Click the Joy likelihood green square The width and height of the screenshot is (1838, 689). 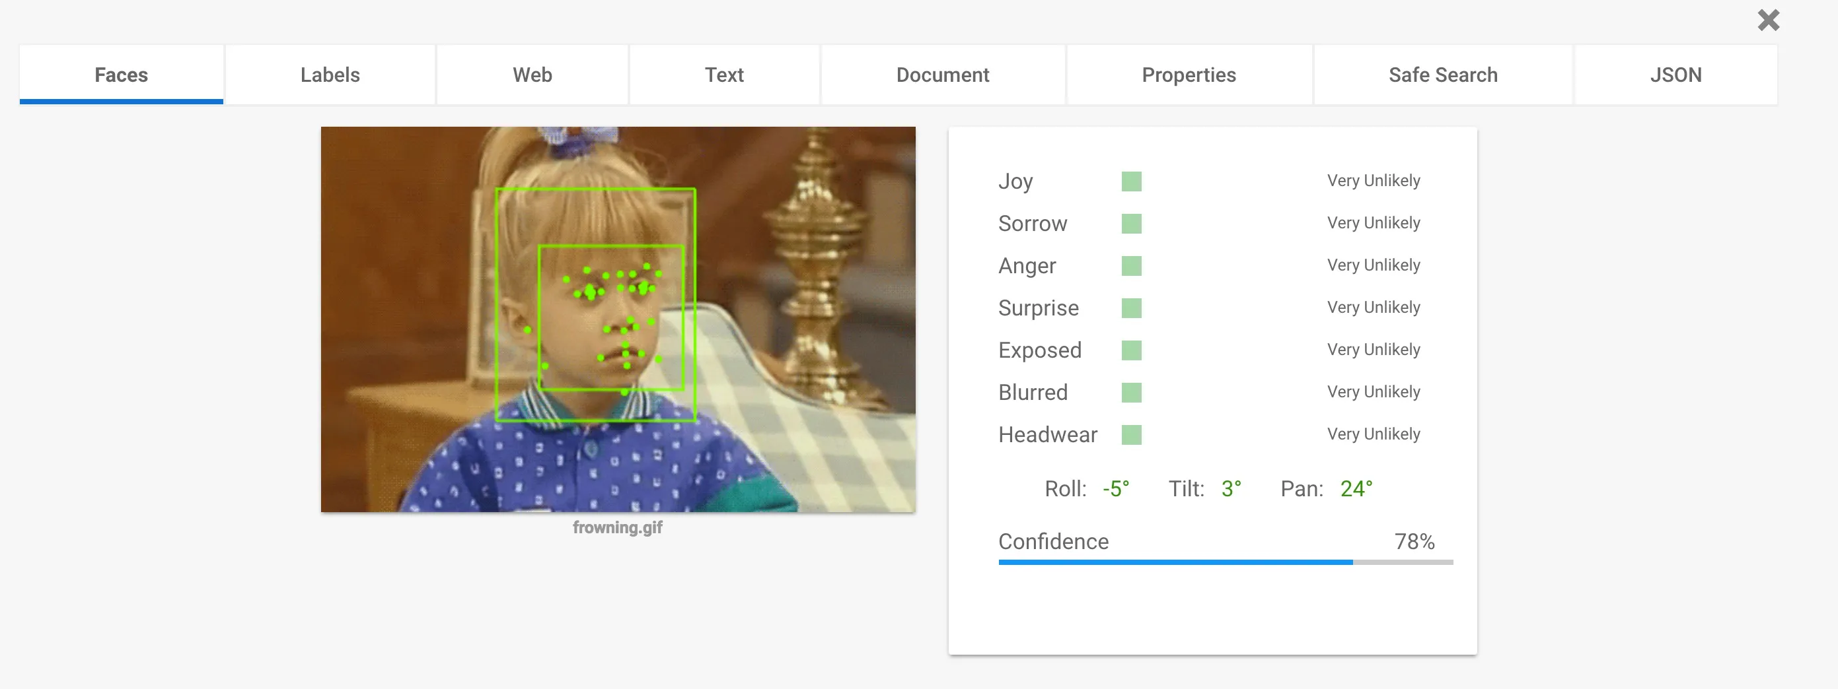coord(1131,181)
